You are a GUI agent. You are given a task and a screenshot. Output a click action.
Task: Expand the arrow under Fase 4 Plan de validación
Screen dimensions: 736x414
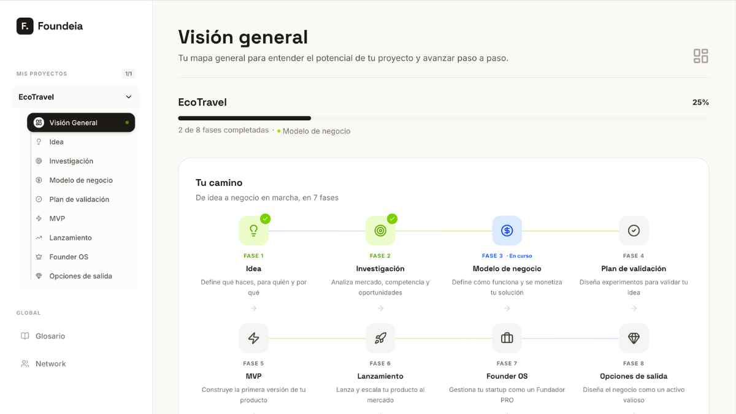click(634, 309)
